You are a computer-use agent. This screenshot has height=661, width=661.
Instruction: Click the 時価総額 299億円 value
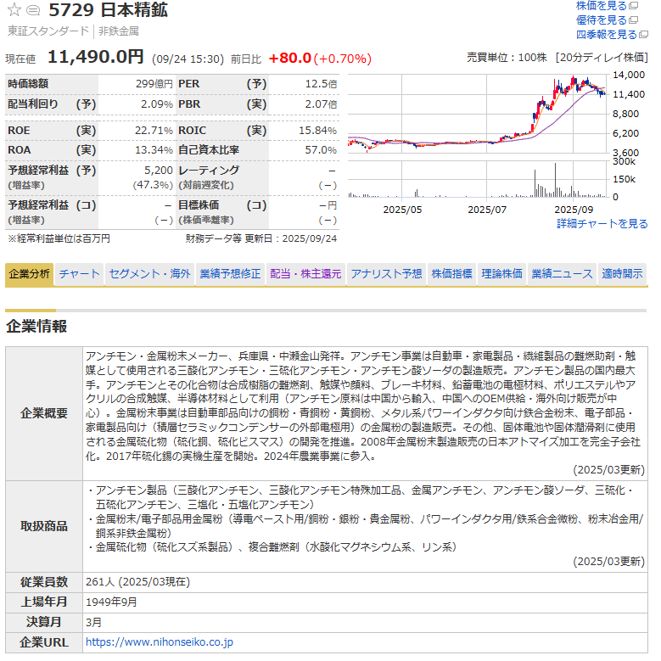coord(154,84)
